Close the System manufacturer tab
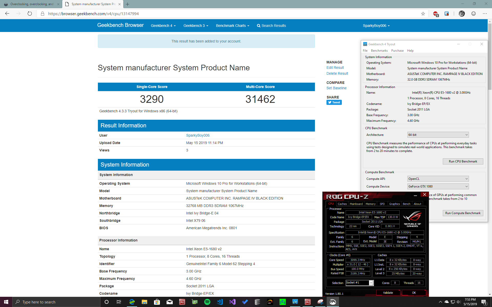Viewport: 492px width, 307px height. (x=119, y=4)
